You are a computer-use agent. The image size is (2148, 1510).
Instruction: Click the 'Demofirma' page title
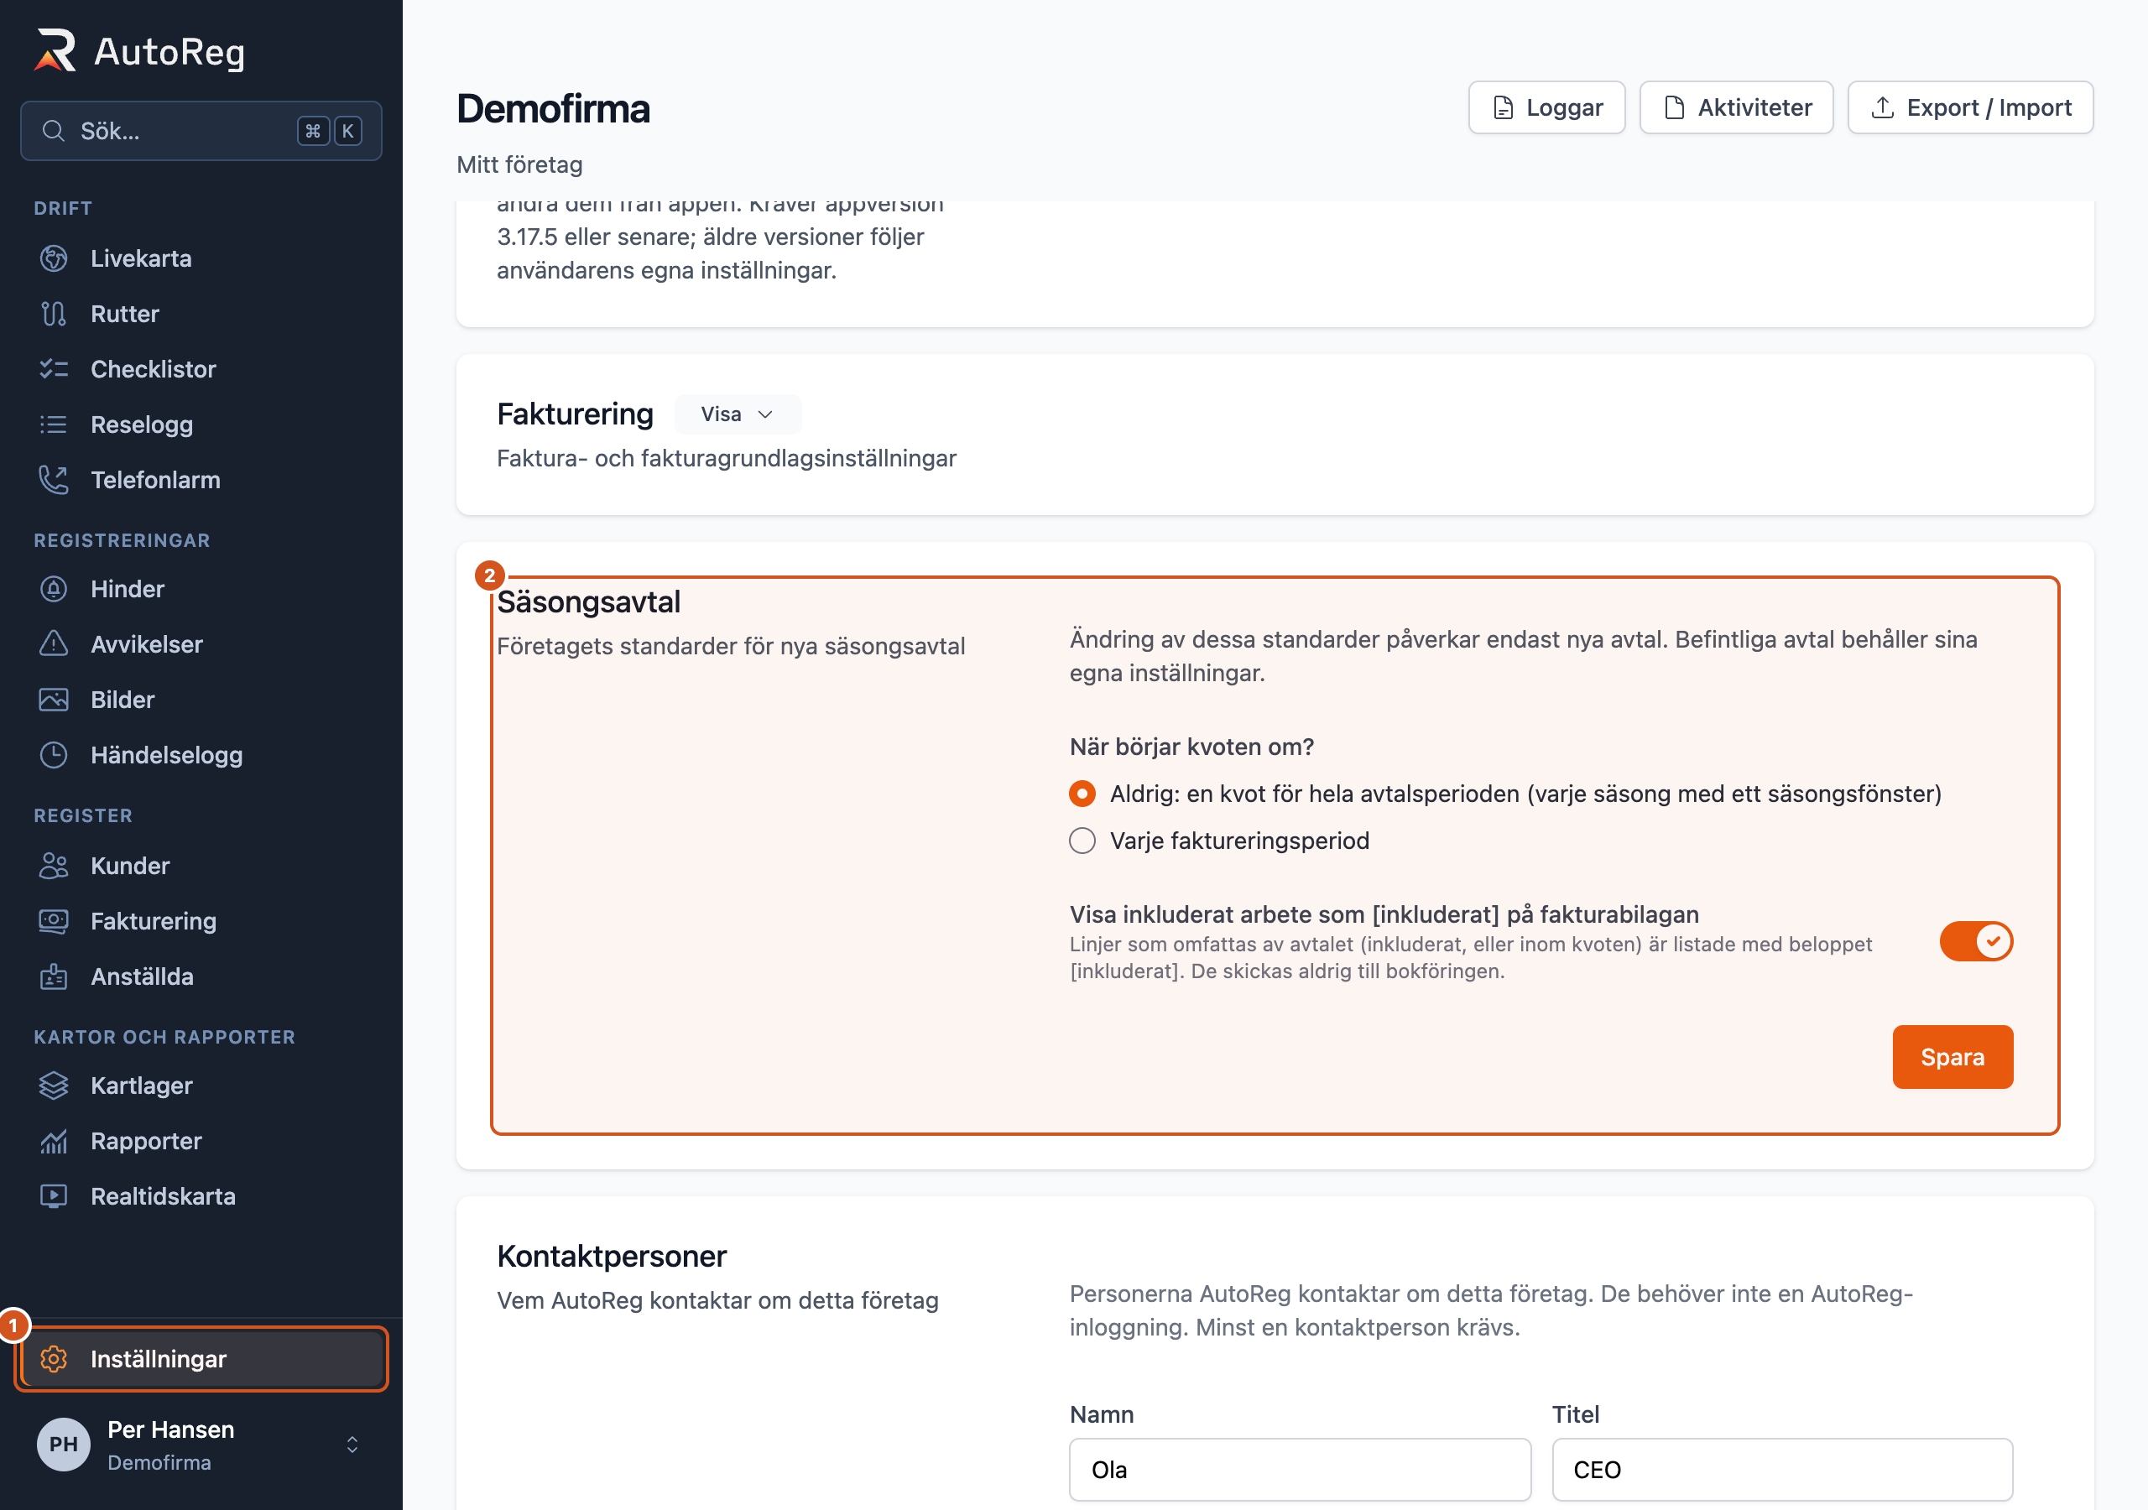553,108
